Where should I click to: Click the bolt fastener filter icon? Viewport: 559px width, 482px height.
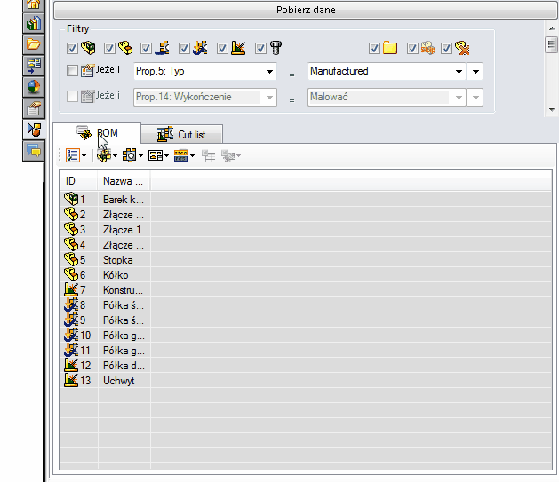point(276,48)
